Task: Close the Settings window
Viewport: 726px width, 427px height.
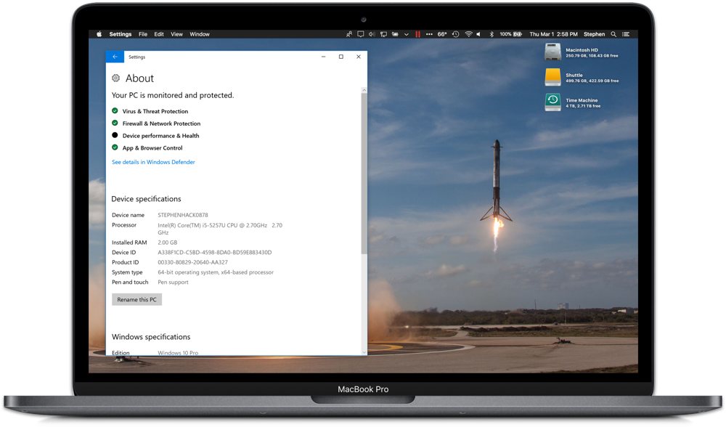Action: (359, 57)
